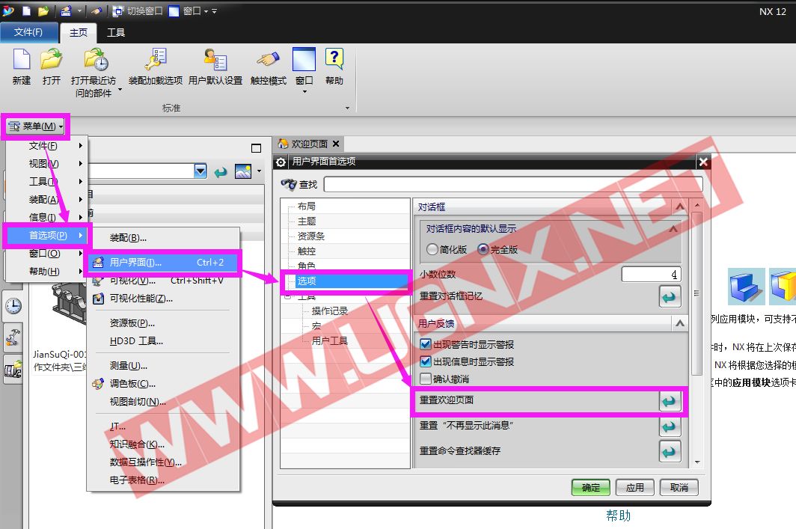Click the 确定 button
The height and width of the screenshot is (529, 796).
[590, 487]
